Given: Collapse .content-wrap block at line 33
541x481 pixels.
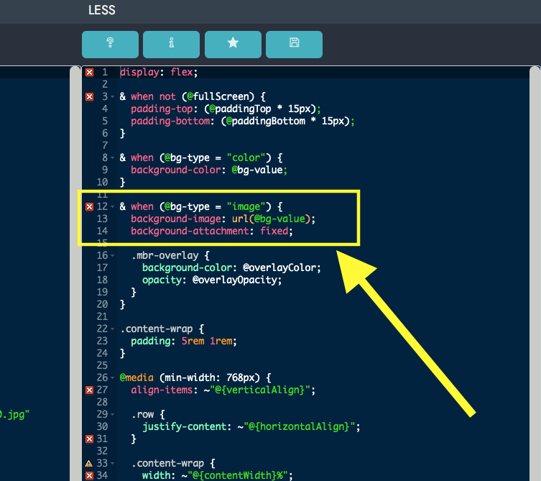Looking at the screenshot, I should [x=113, y=464].
